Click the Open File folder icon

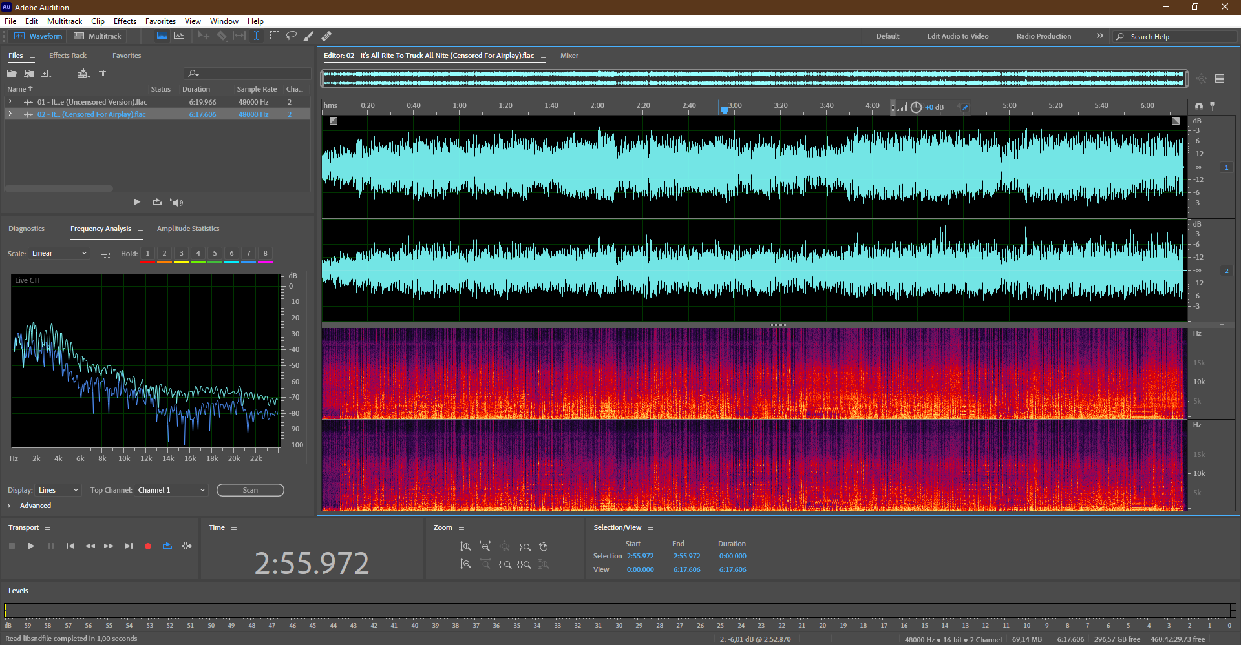pyautogui.click(x=12, y=74)
